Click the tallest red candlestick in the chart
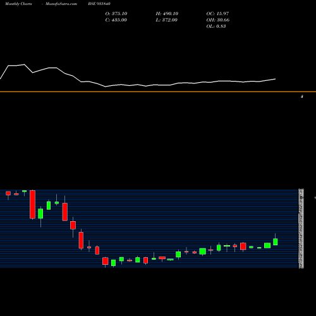The image size is (316, 316). pyautogui.click(x=32, y=204)
